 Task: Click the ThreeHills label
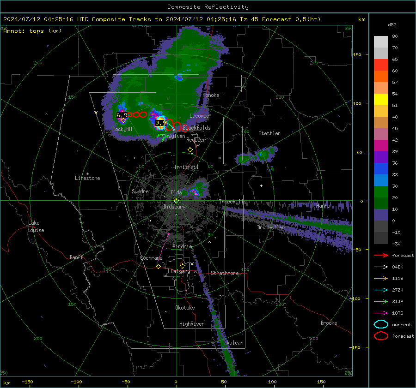click(232, 202)
